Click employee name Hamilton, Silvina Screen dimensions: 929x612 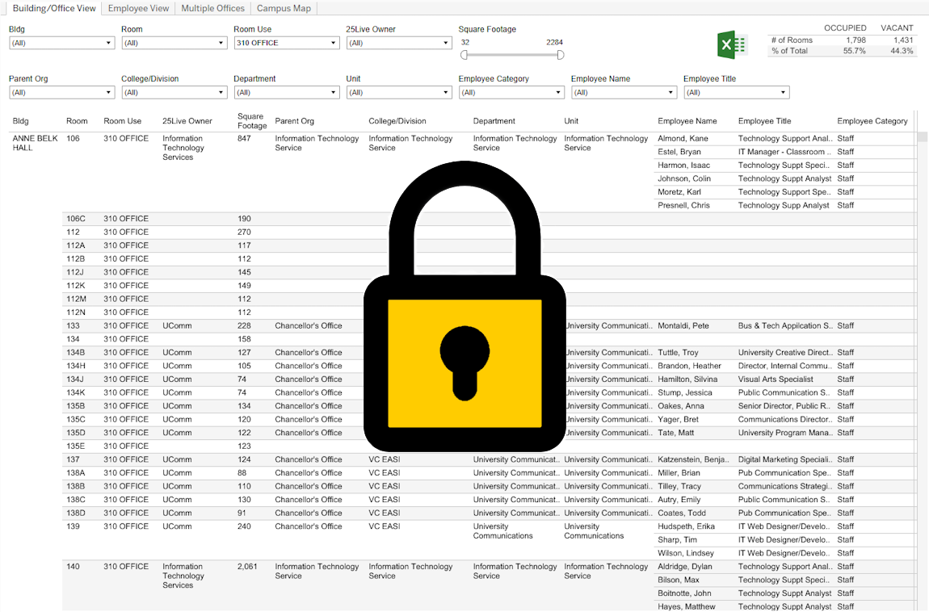[687, 379]
